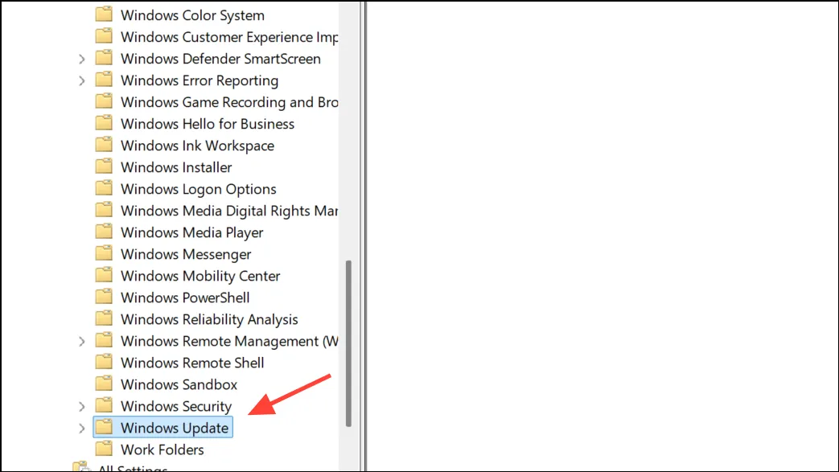The image size is (839, 472).
Task: Click the Windows Sandbox folder icon
Action: pos(104,384)
